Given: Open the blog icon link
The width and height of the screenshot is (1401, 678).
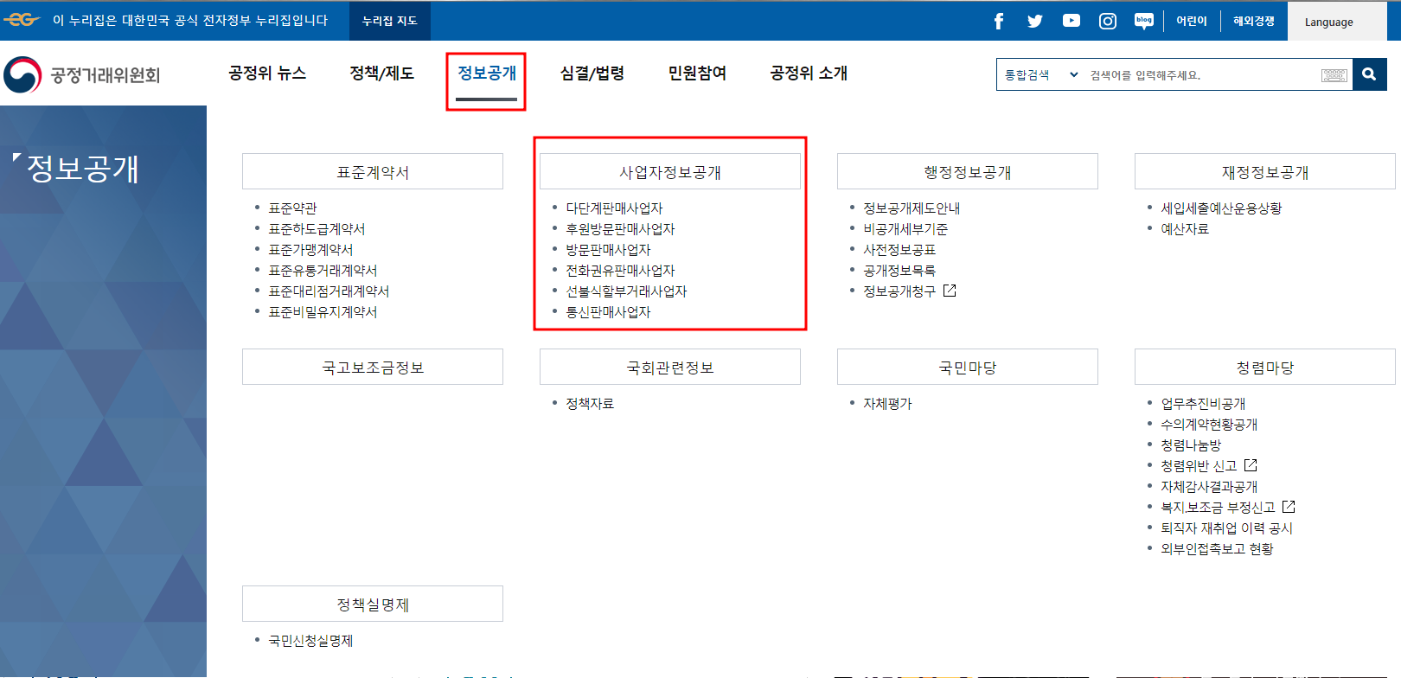Looking at the screenshot, I should tap(1144, 21).
